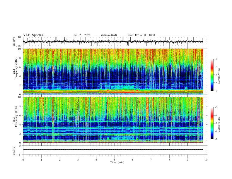
Task: Click the "-7" label on ch.2 color bar
Action: [216, 139]
